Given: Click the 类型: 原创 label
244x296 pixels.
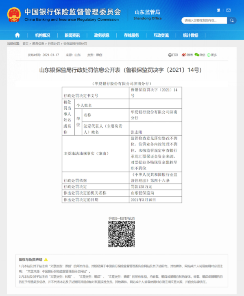Looking at the screenshot, I should [x=95, y=55].
